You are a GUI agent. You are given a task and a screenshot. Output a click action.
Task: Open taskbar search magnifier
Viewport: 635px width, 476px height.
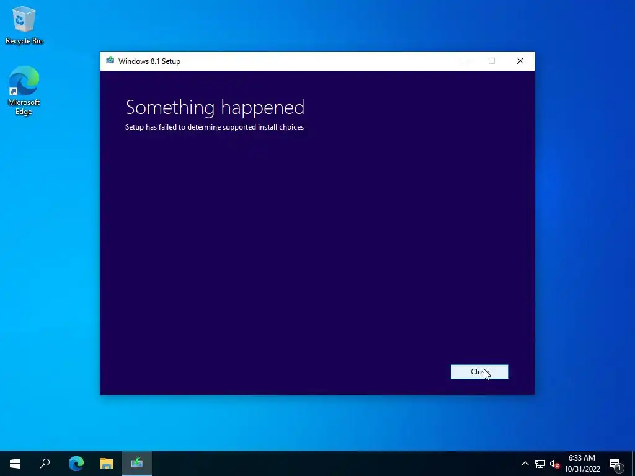[45, 464]
